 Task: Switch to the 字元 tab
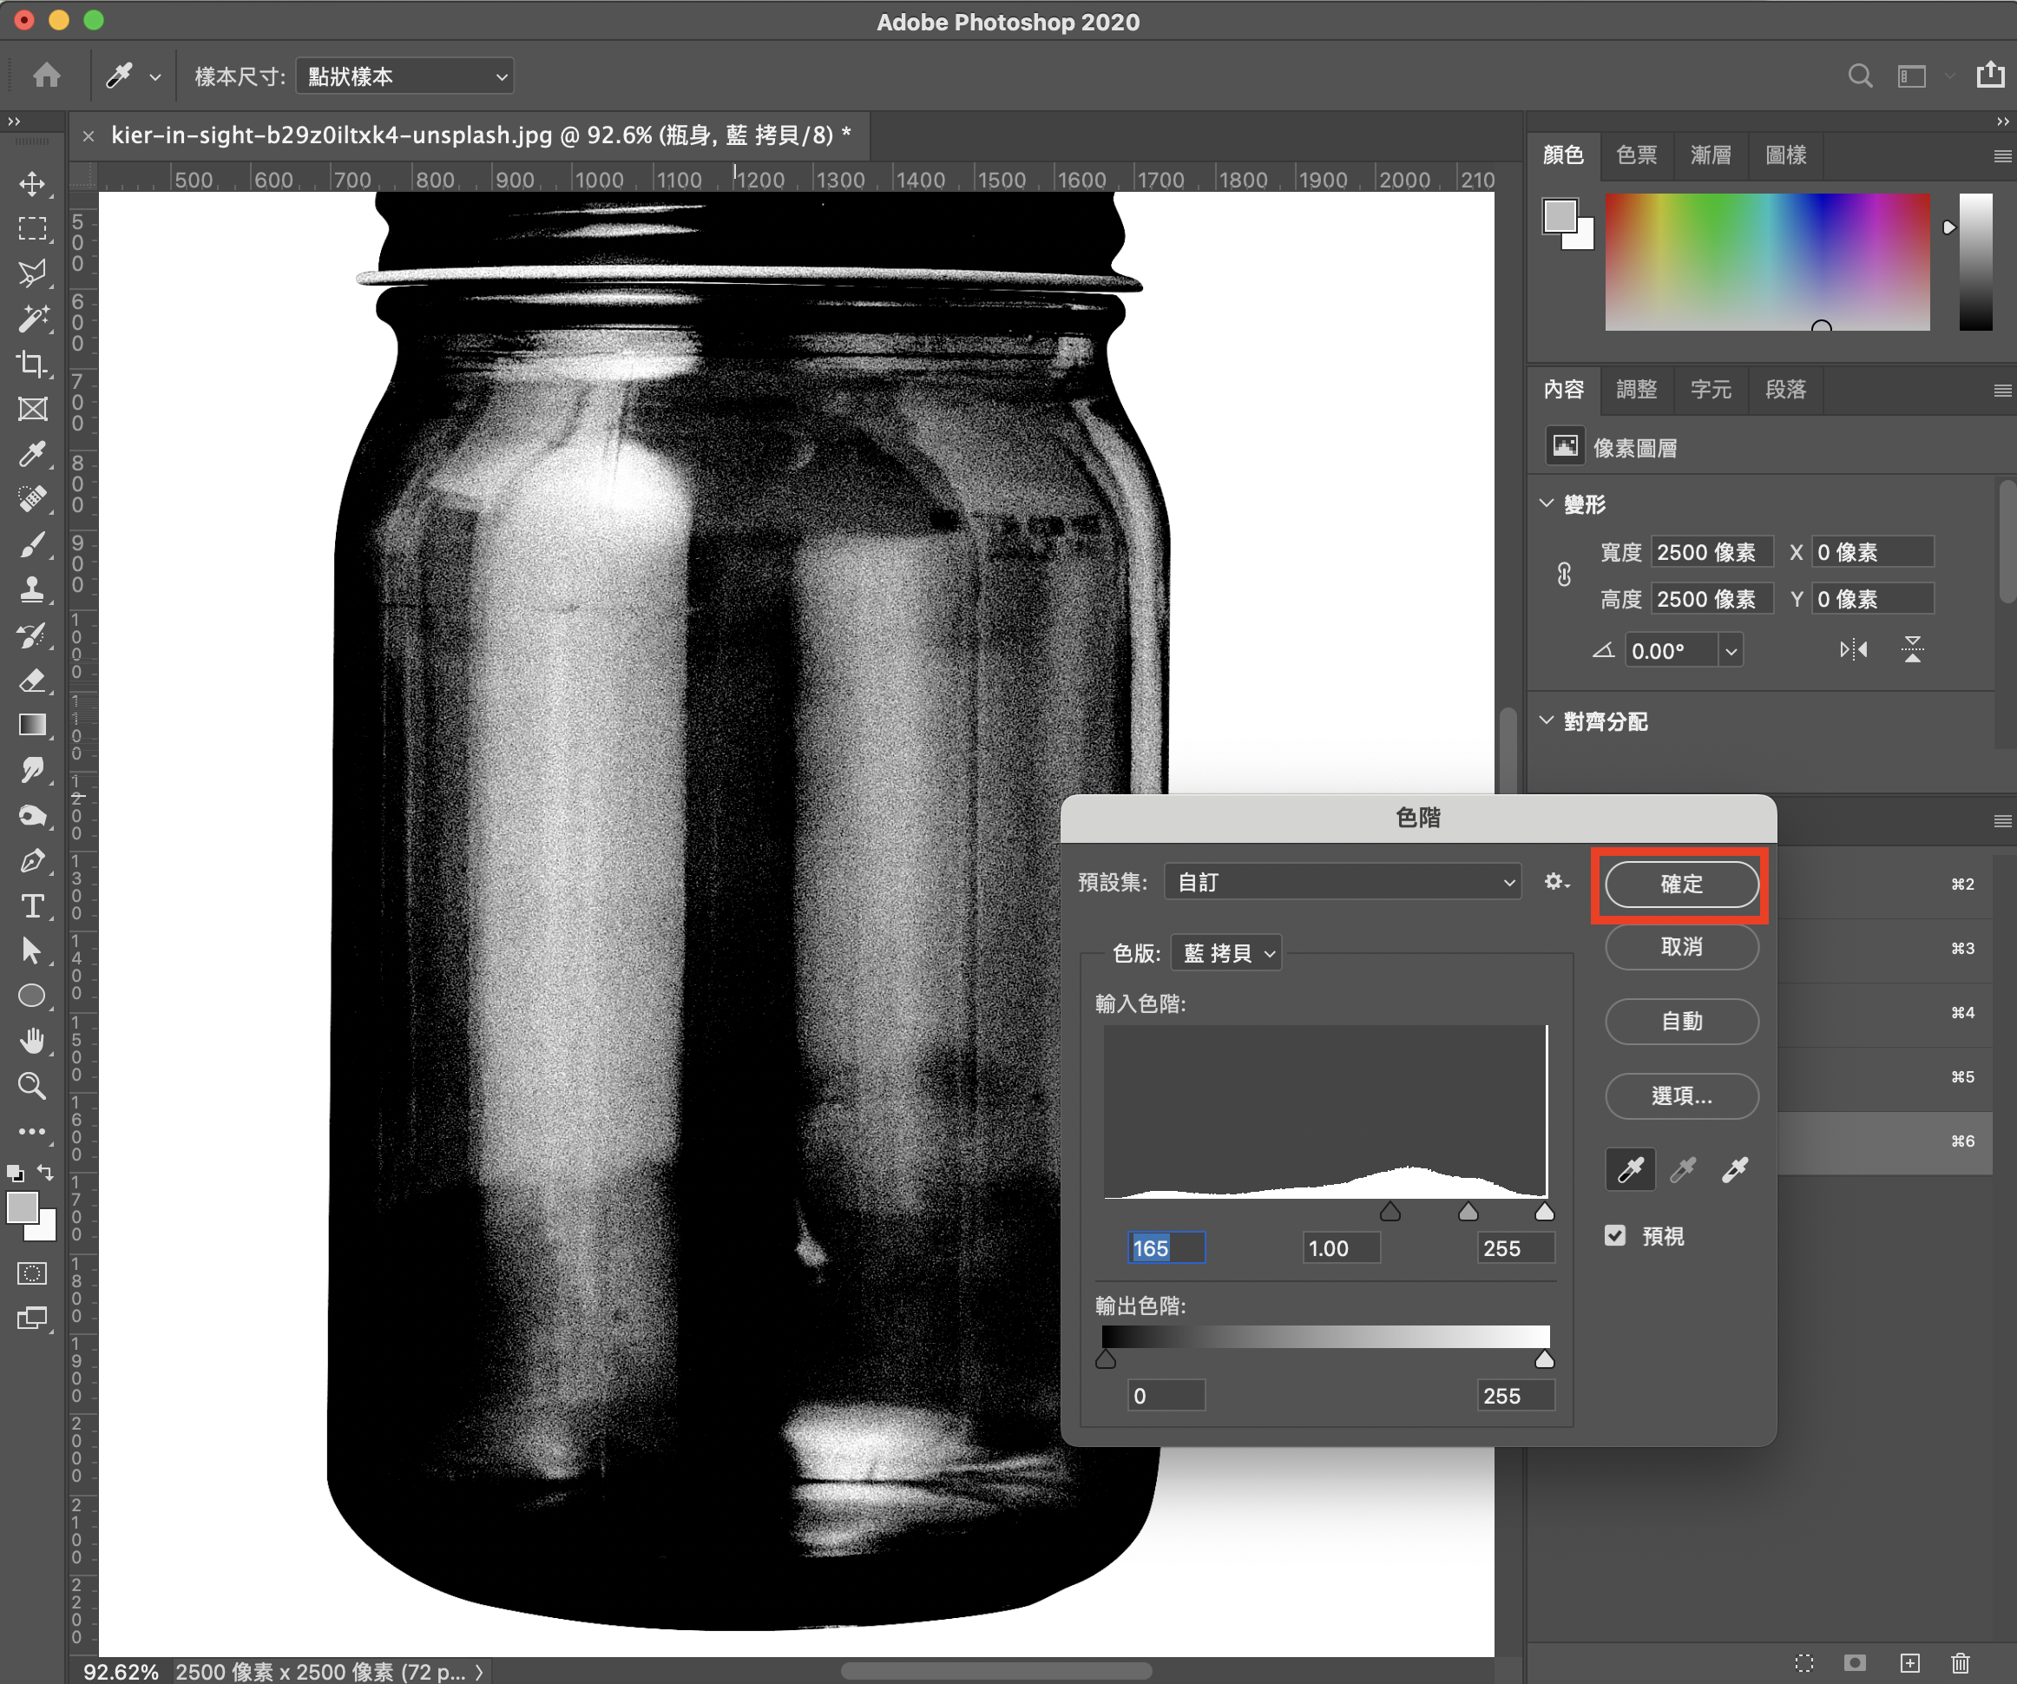click(x=1711, y=389)
